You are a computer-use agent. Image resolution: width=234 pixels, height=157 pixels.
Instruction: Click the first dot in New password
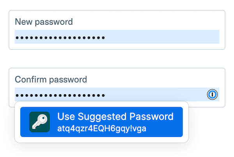tap(17, 38)
